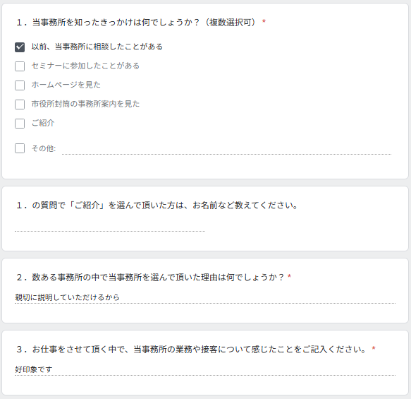Tick the ホームページを見た checkbox
The height and width of the screenshot is (399, 411).
pyautogui.click(x=20, y=85)
